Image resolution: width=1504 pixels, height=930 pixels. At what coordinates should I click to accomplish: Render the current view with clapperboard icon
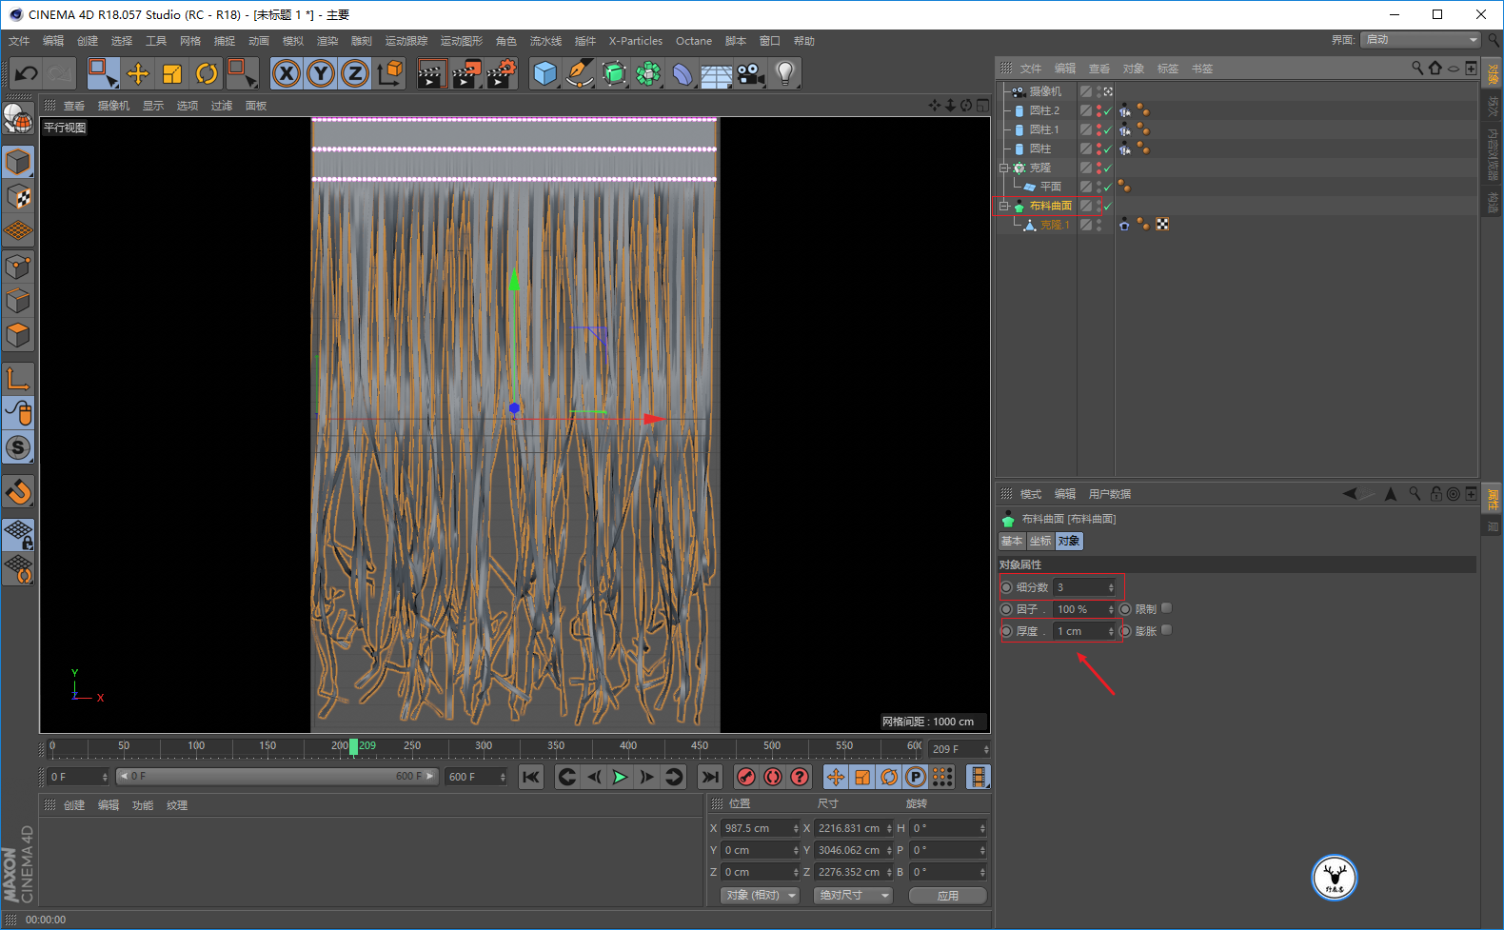coord(432,73)
